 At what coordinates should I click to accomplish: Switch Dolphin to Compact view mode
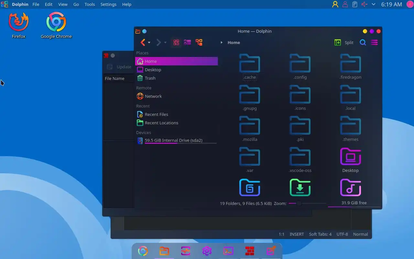click(187, 42)
